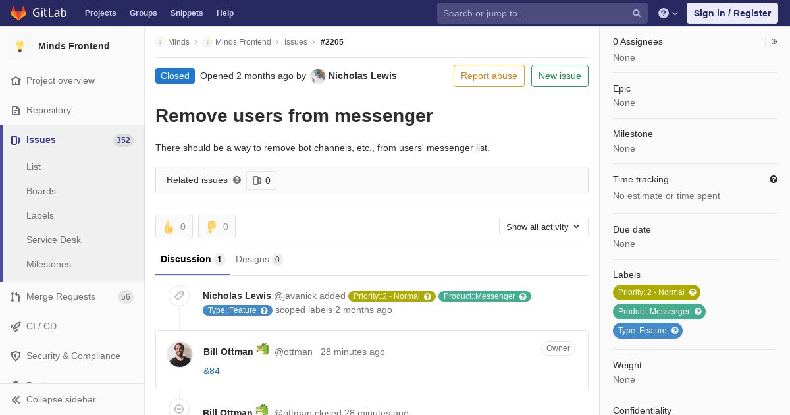Click the Related issues help icon
Image resolution: width=790 pixels, height=415 pixels.
tap(237, 180)
